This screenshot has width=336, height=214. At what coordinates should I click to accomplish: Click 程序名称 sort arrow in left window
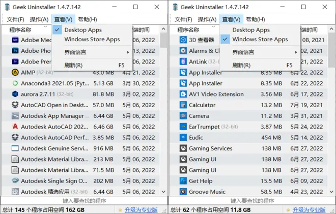[x=45, y=26]
